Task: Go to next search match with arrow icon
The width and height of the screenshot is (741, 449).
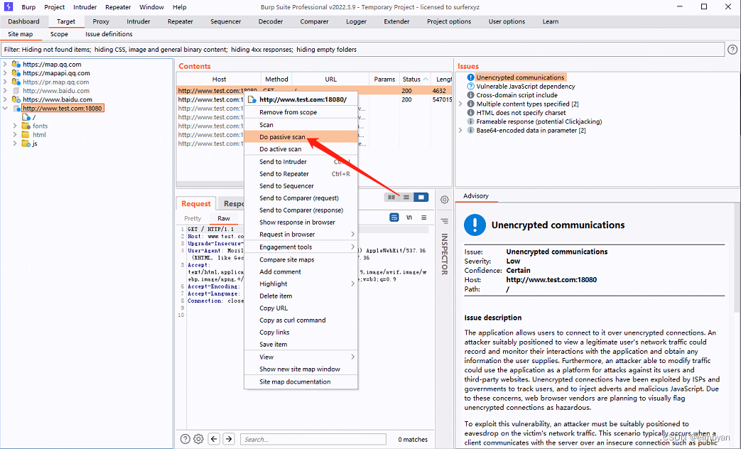Action: click(228, 438)
